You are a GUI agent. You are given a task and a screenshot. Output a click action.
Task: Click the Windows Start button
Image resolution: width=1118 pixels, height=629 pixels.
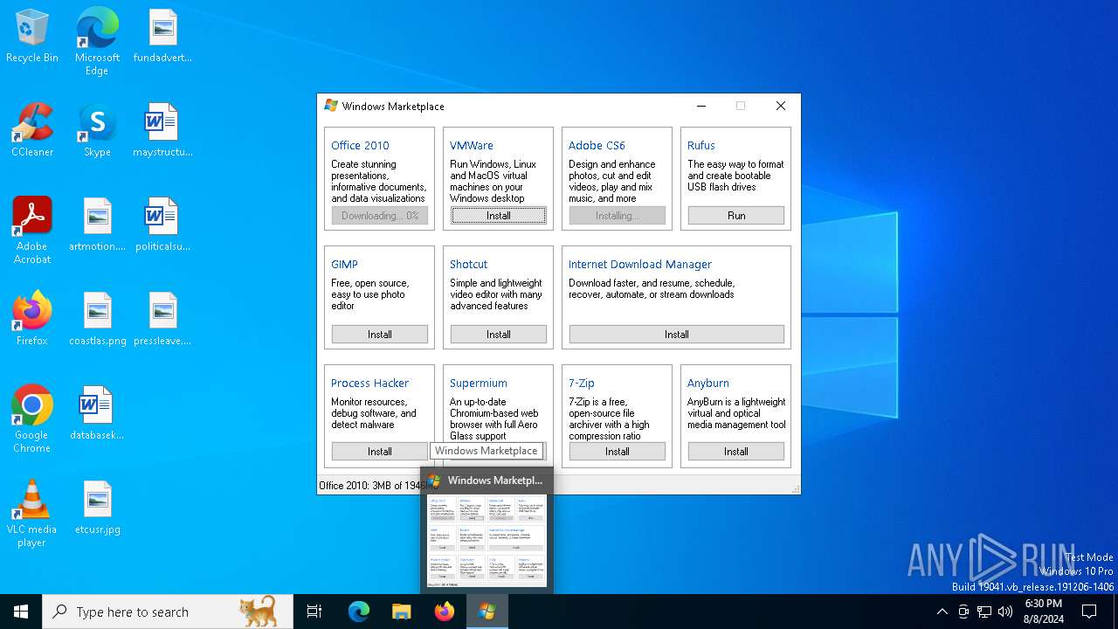point(21,612)
